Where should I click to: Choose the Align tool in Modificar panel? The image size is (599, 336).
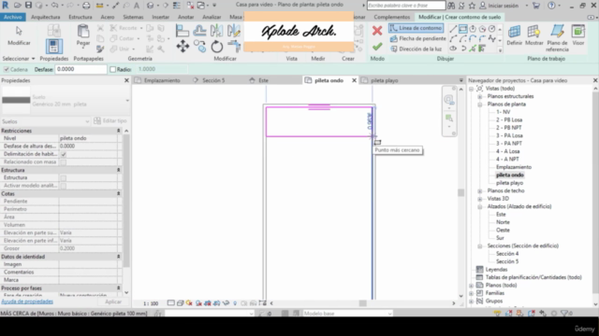(x=183, y=31)
